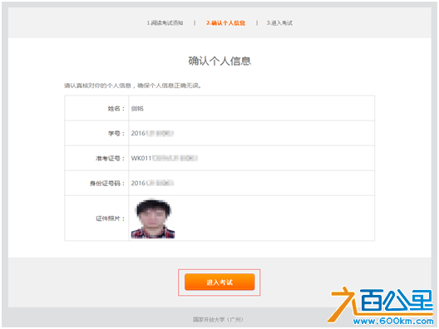Click the 国家开放大学 footer text
Screen dimensions: 439x329
[x=218, y=319]
